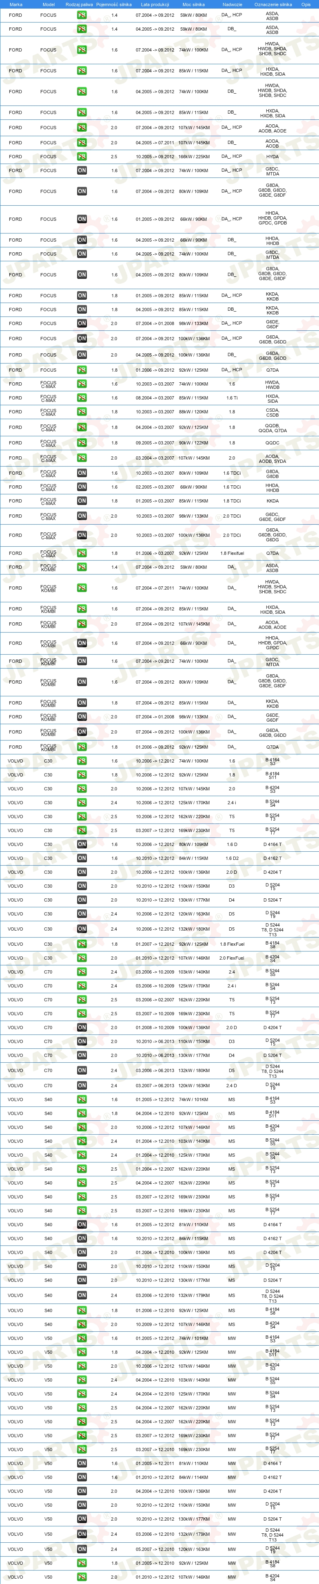Click petrol icon in Focus C-MAX 1.6 Ti row
319x1584 pixels.
pyautogui.click(x=82, y=398)
